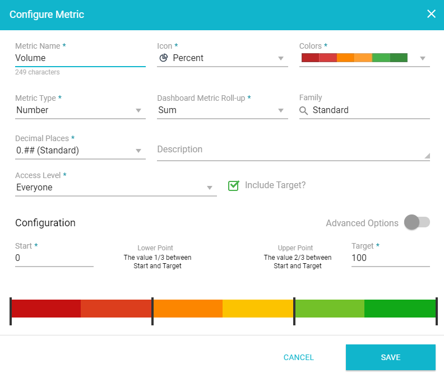Close the Configure Metric dialog with X
The height and width of the screenshot is (378, 444).
pos(431,14)
